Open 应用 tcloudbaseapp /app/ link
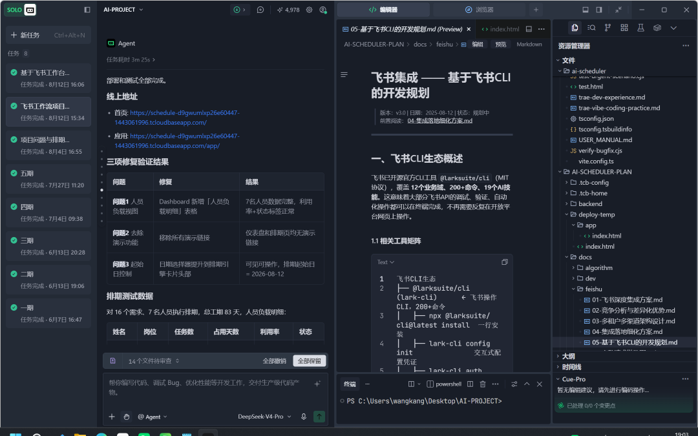Viewport: 698px width, 436px height. [x=176, y=141]
